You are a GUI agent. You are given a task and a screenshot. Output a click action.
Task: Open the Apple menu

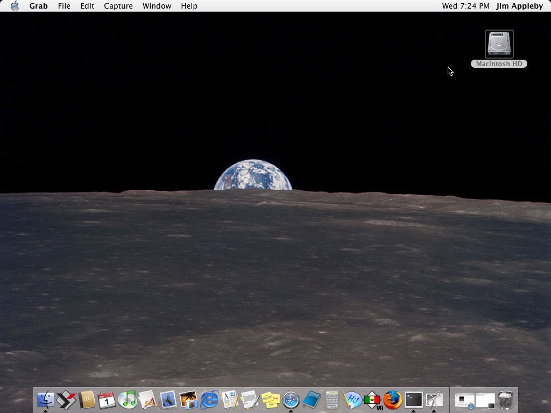pos(15,6)
